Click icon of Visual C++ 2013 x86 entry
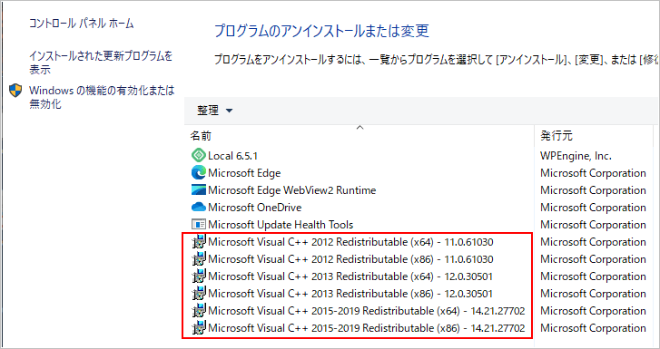The image size is (660, 349). (198, 294)
